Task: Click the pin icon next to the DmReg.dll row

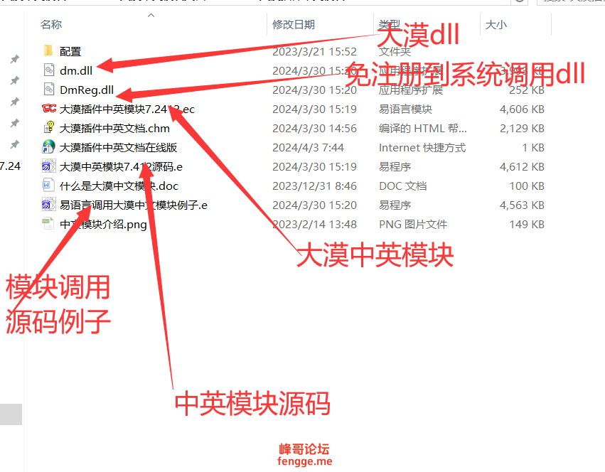Action: [15, 102]
